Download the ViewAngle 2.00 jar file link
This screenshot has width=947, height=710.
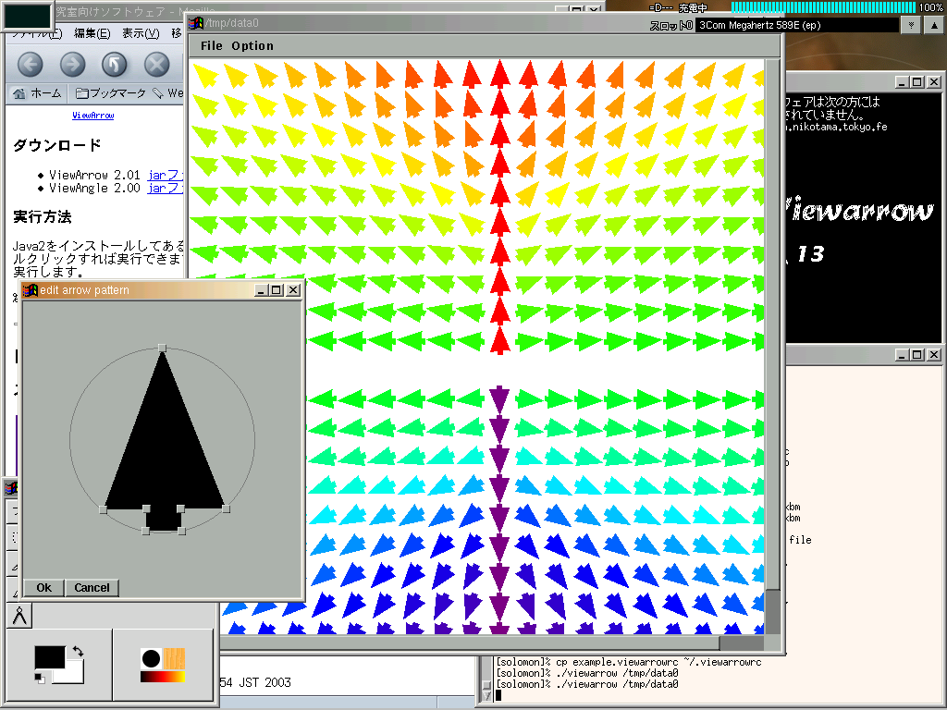pos(165,189)
